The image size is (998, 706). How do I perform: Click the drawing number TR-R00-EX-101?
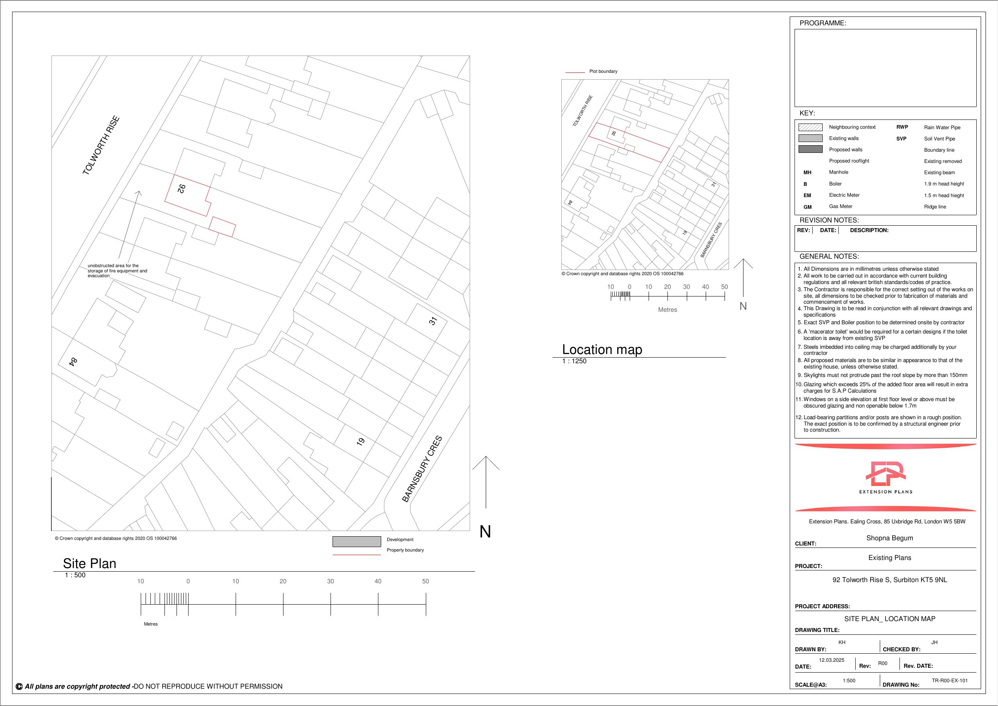pos(949,680)
